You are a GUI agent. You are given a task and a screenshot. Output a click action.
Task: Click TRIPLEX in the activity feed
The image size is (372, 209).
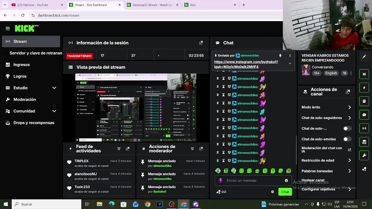[x=81, y=161]
